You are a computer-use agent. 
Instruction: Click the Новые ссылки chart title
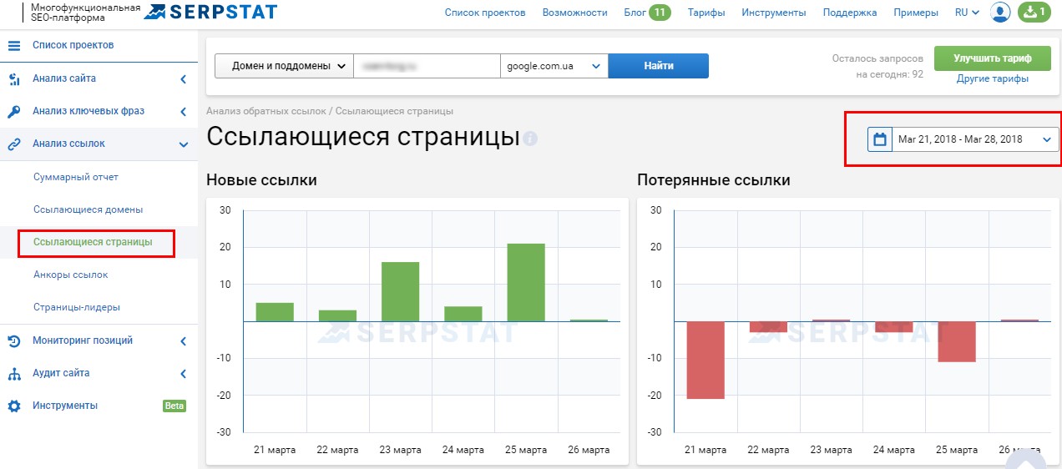click(x=261, y=180)
